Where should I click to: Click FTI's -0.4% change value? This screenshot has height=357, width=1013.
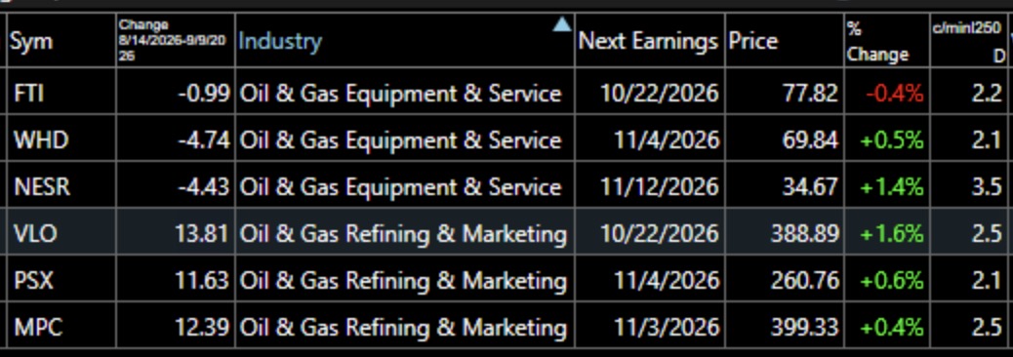point(895,95)
